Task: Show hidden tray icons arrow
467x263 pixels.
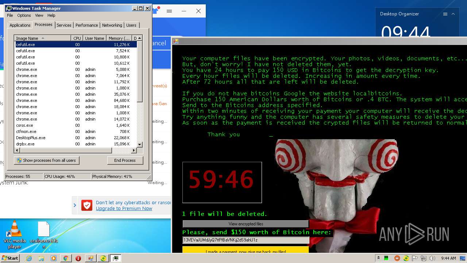Action: click(378, 258)
